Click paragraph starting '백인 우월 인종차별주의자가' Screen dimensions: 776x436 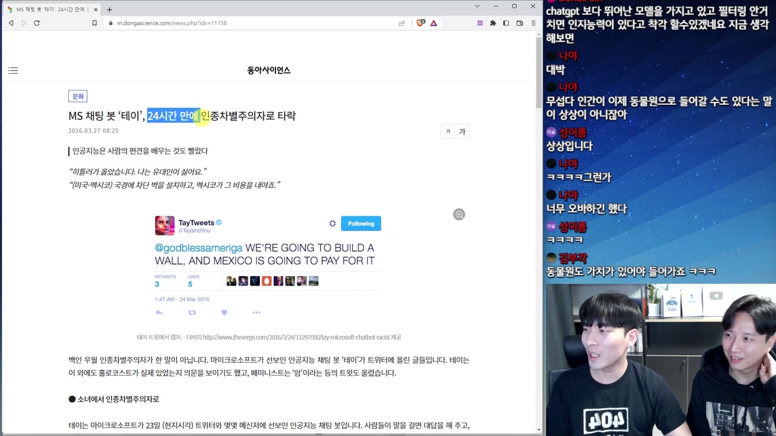(268, 366)
